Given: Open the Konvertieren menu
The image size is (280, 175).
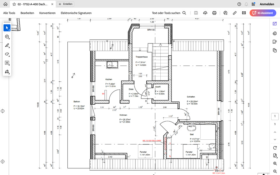Looking at the screenshot, I should click(47, 13).
